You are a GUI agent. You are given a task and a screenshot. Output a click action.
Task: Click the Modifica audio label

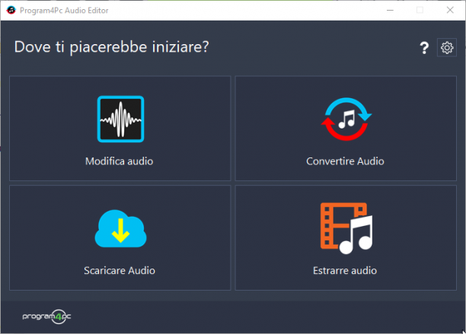point(120,161)
